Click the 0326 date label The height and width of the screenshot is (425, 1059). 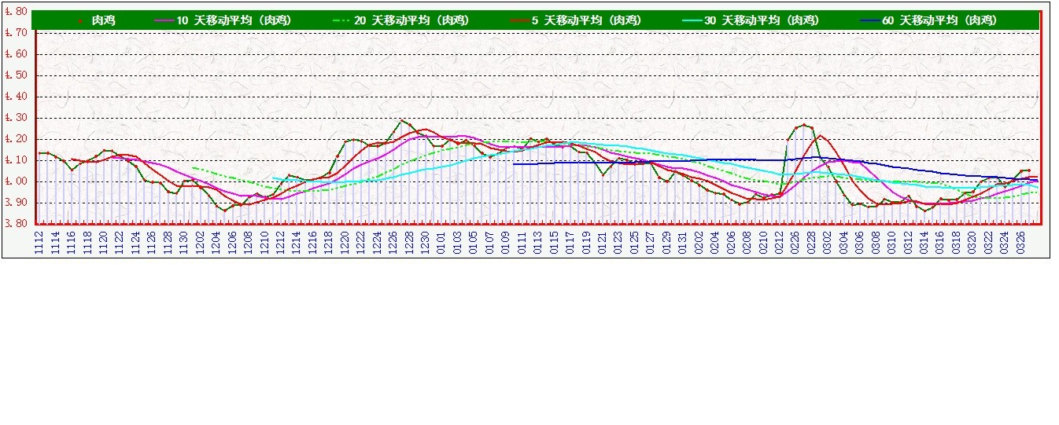point(1020,241)
